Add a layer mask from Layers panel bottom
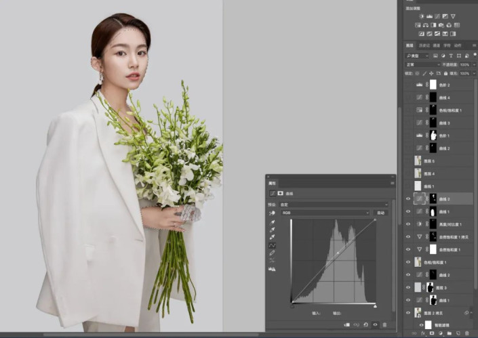This screenshot has width=478, height=338. (x=432, y=333)
